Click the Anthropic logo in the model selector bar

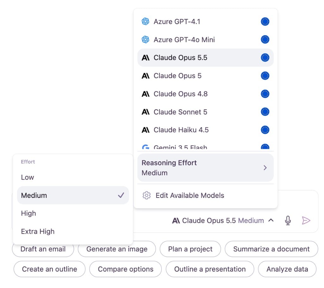(x=176, y=221)
